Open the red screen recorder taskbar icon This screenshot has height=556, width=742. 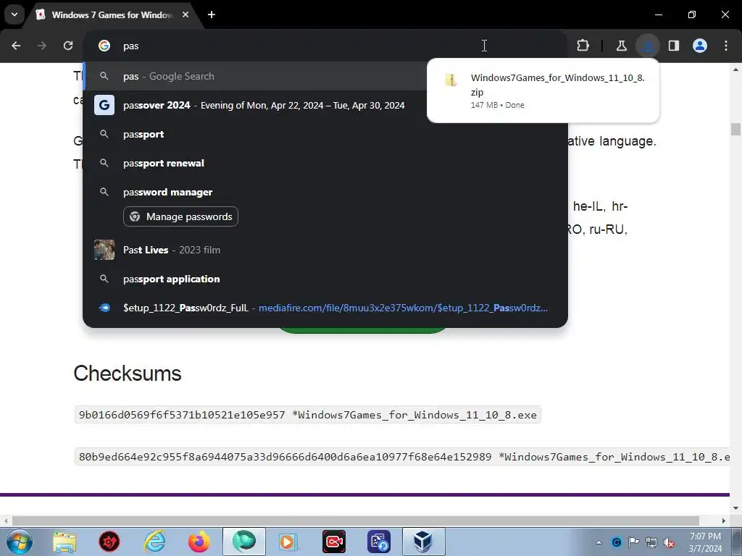334,542
